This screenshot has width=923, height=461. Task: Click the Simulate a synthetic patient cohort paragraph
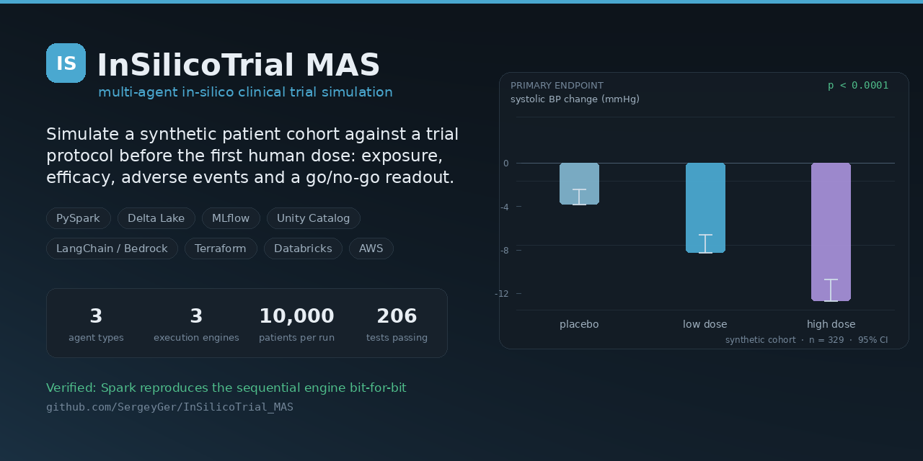[x=252, y=156]
